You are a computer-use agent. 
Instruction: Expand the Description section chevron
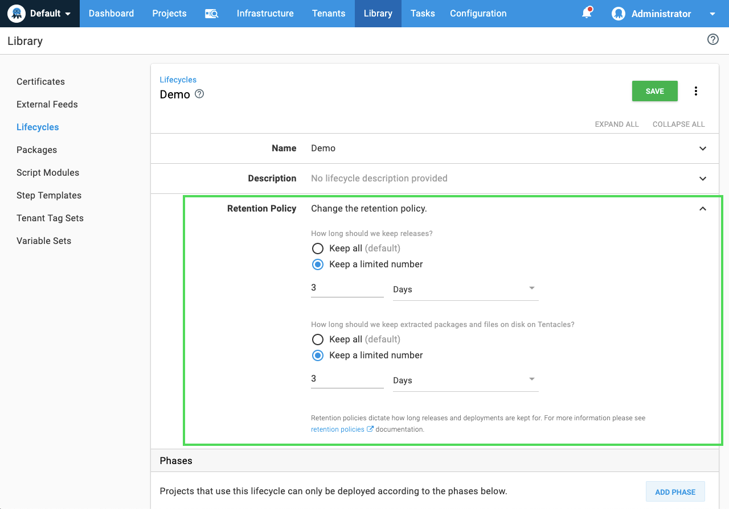tap(702, 179)
